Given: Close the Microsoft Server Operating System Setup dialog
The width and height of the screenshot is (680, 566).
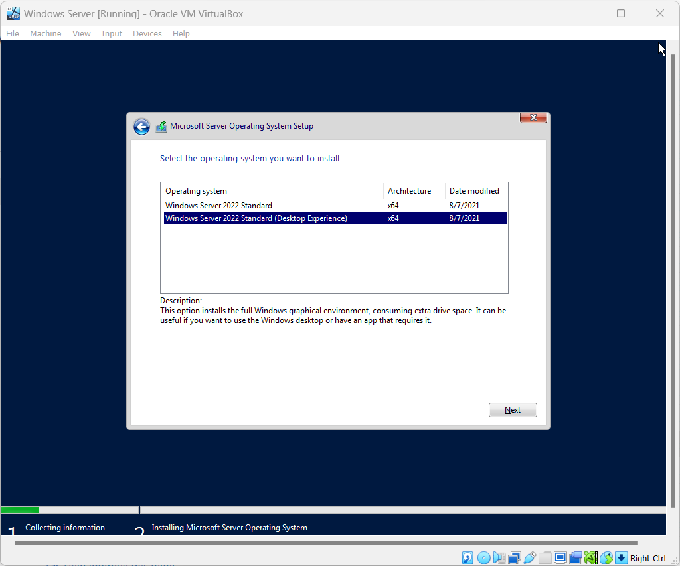Looking at the screenshot, I should 533,118.
